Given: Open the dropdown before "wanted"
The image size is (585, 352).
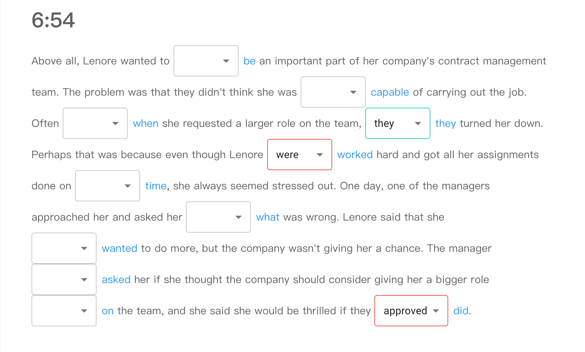Looking at the screenshot, I should (x=64, y=248).
